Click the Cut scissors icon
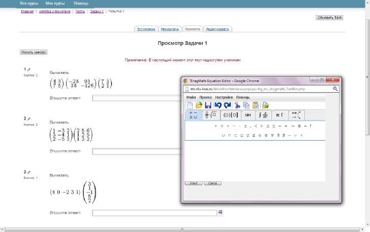The image size is (370, 232). [x=237, y=105]
